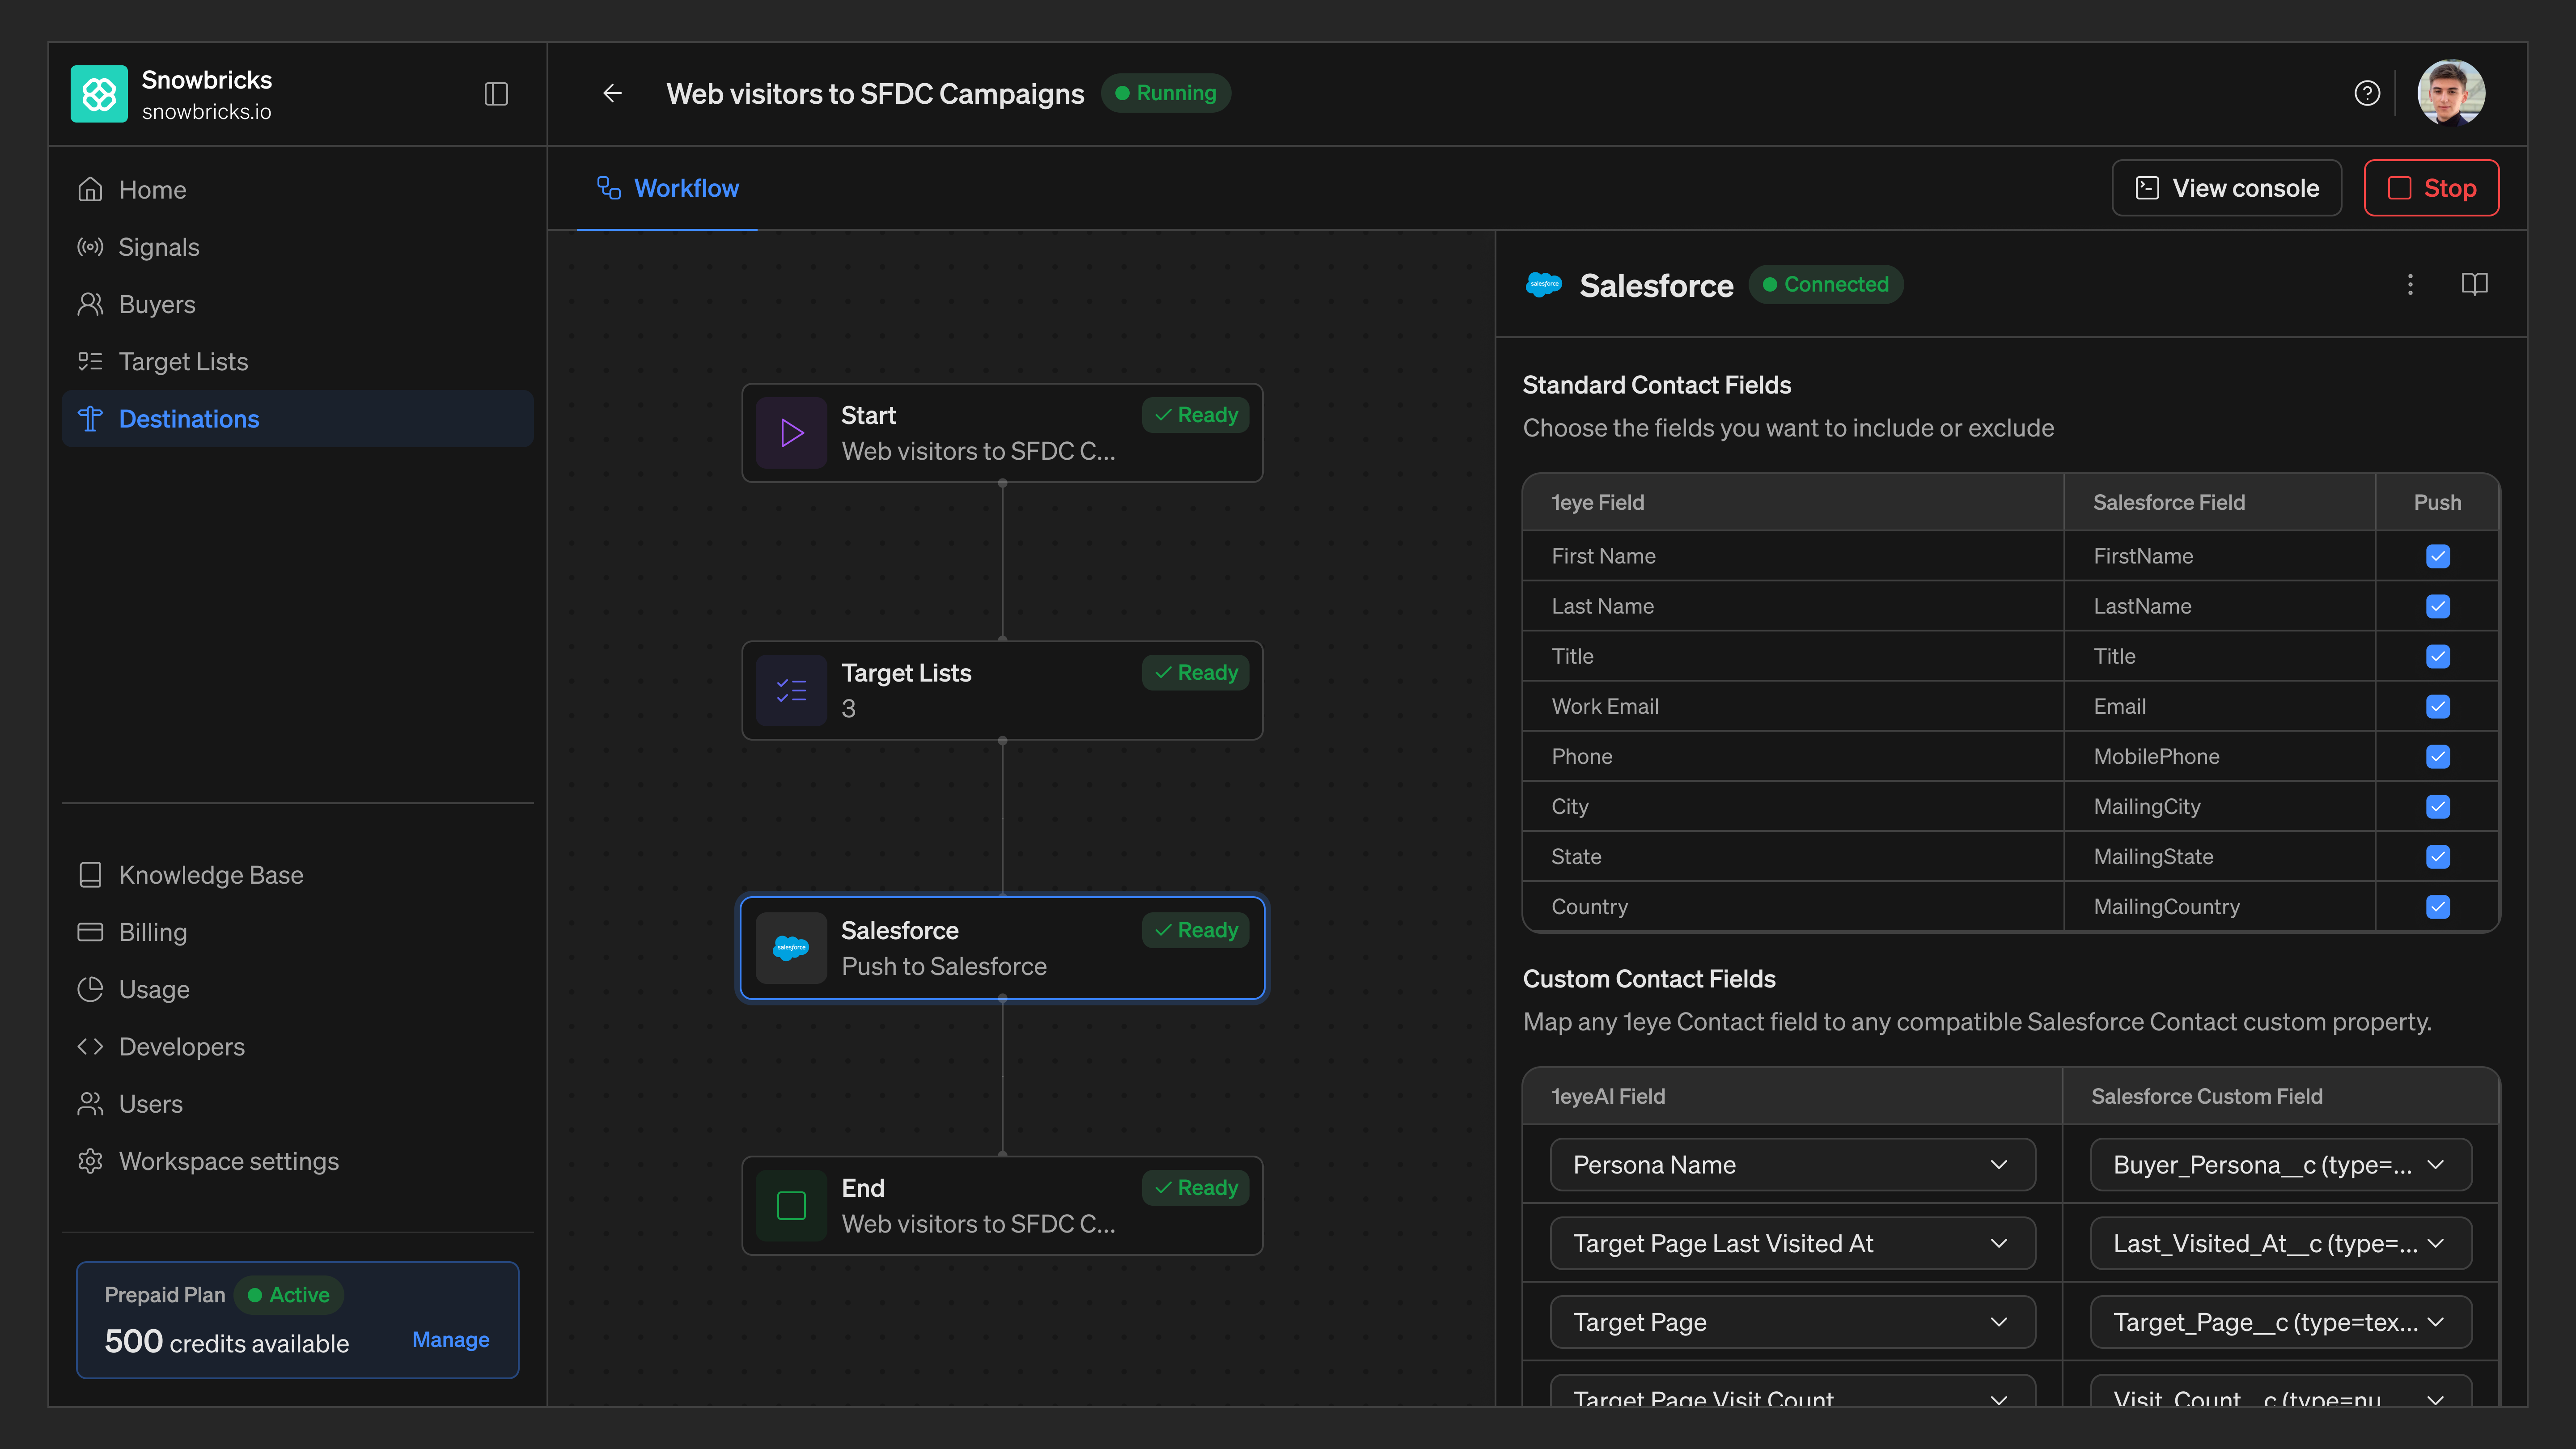Navigate to Signals
The height and width of the screenshot is (1449, 2576).
[x=297, y=247]
